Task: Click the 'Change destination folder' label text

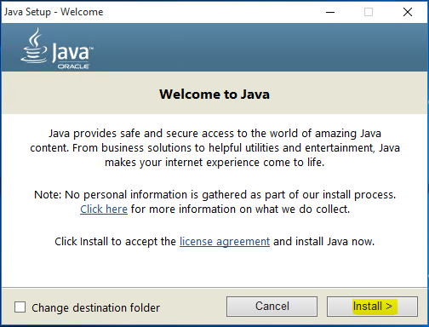Action: click(x=95, y=307)
